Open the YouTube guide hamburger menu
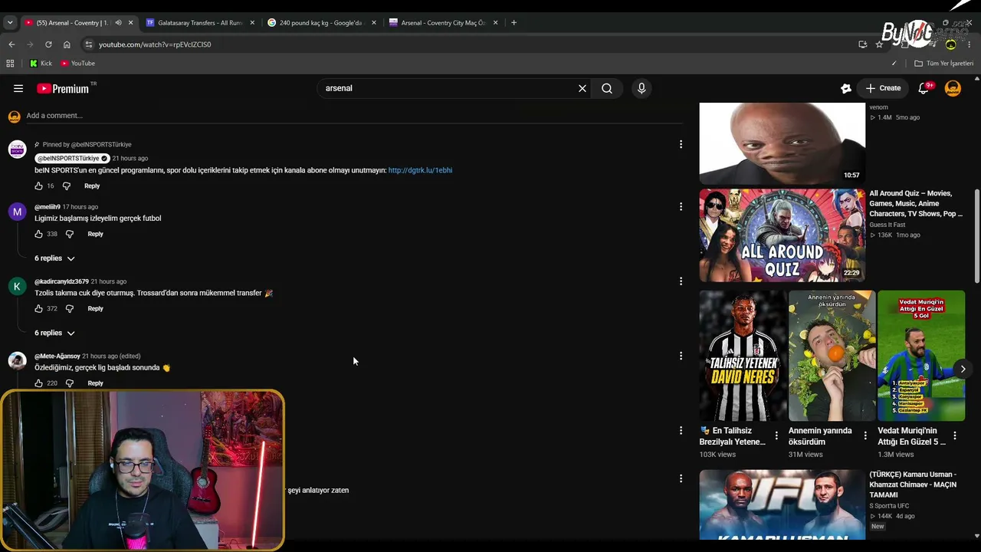The height and width of the screenshot is (552, 981). pyautogui.click(x=18, y=88)
